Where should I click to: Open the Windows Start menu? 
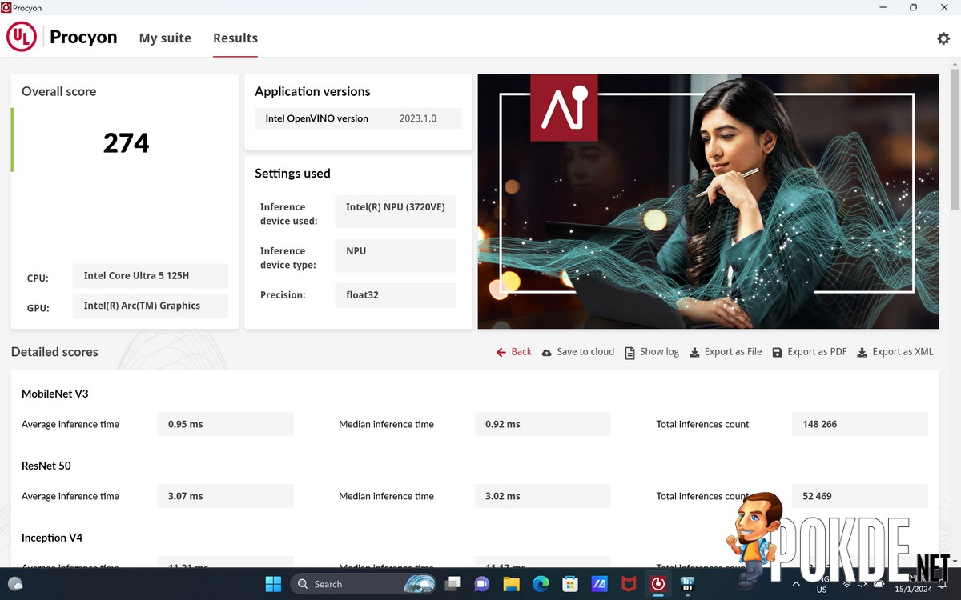pyautogui.click(x=273, y=584)
